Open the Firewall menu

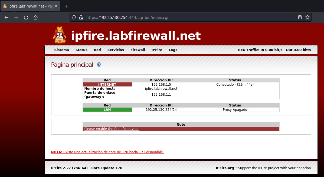138,50
